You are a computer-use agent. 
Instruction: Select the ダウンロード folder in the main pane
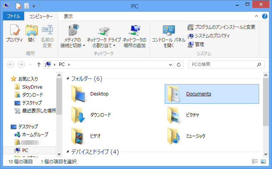pos(91,115)
